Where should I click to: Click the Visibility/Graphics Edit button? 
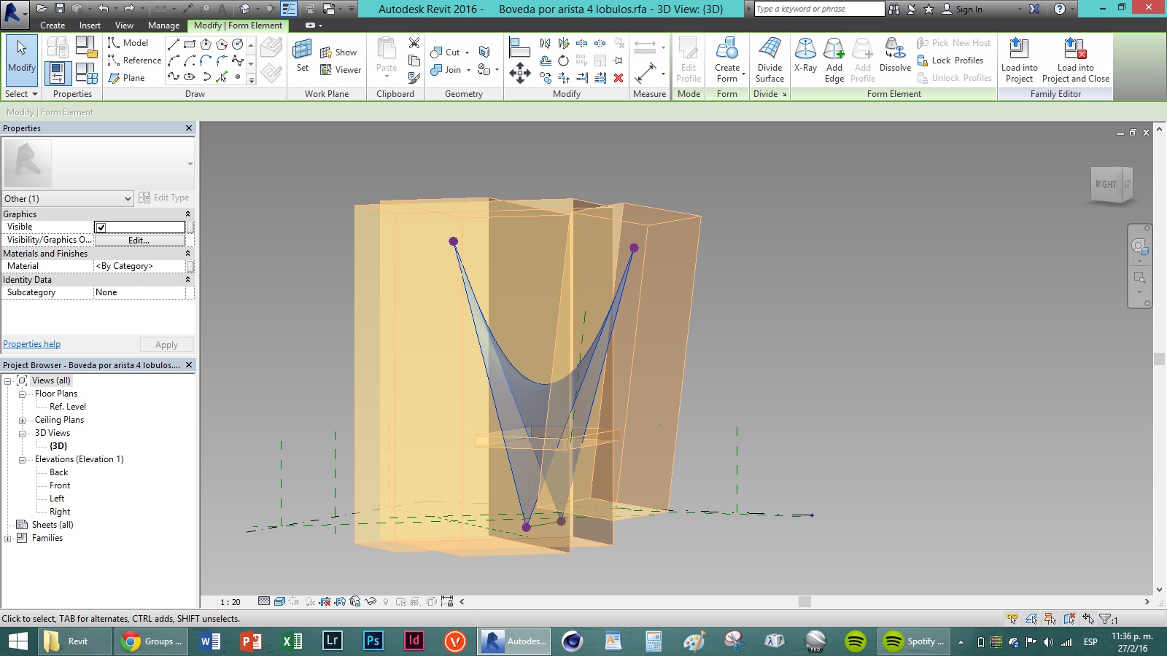coord(139,241)
